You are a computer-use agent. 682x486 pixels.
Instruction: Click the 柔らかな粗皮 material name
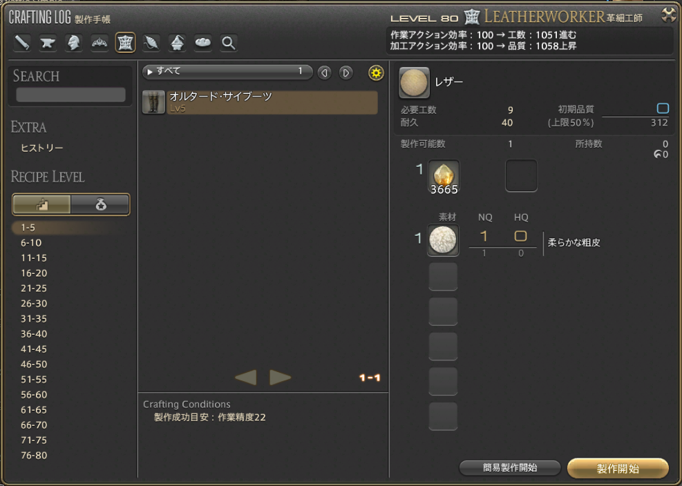pos(574,242)
